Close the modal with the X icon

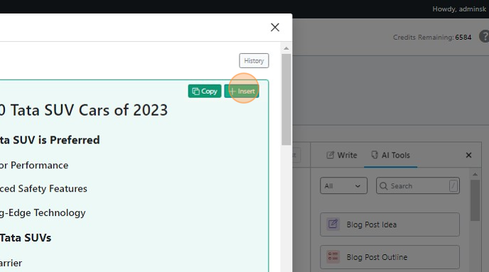pos(275,28)
